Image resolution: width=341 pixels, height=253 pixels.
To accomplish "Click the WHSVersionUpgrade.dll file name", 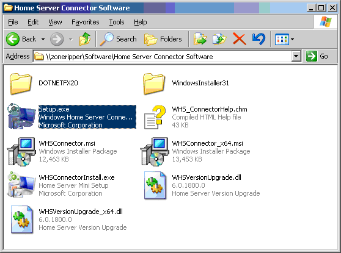I will [207, 177].
